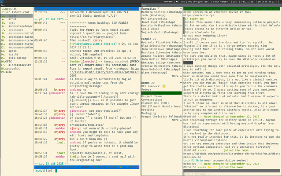Open the #foot buffer
This screenshot has height=176, width=282.
point(12,19)
